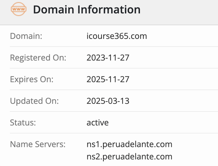
Task: Click the Updated On: label
Action: (34, 101)
